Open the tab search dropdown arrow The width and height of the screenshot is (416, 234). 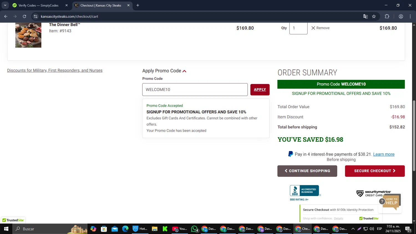[x=5, y=5]
